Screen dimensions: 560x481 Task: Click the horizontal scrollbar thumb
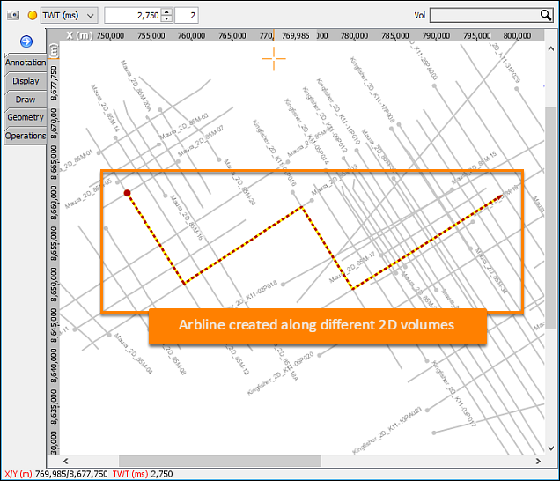(x=220, y=462)
